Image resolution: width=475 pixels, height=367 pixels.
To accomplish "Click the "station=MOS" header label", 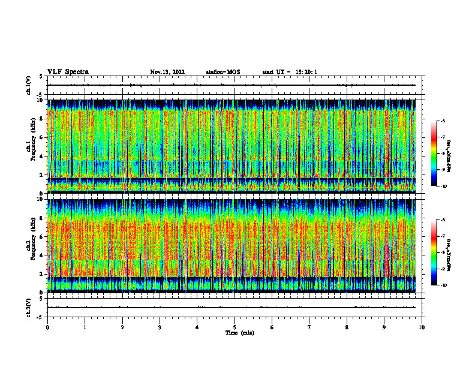I will (x=223, y=72).
